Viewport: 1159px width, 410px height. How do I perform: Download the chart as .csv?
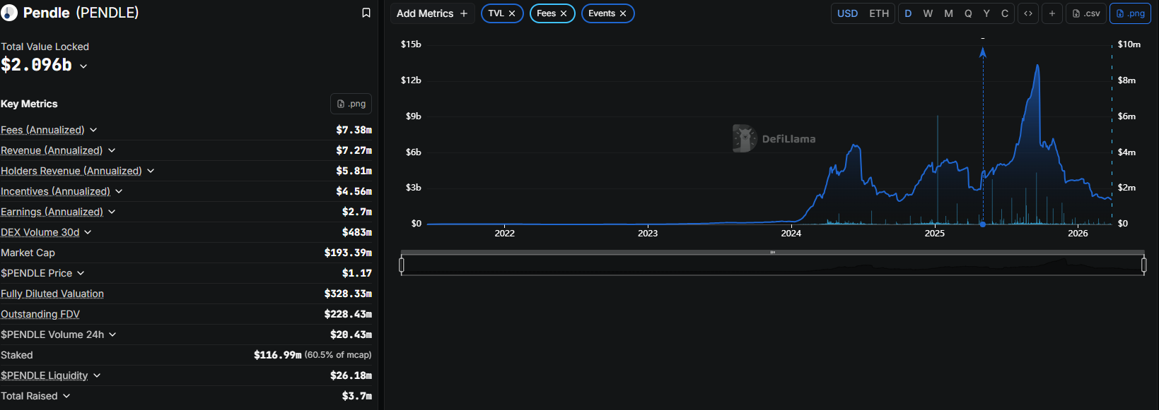(1086, 13)
